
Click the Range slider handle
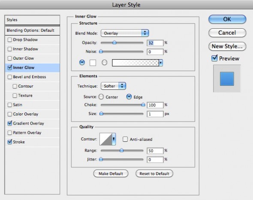(x=121, y=151)
